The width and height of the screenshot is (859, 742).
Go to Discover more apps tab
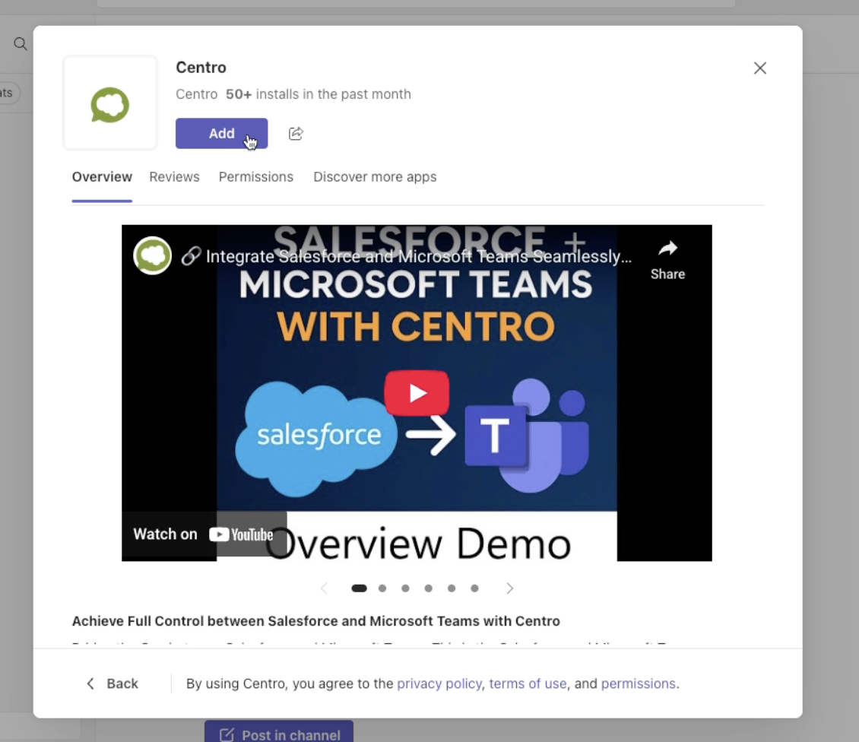(375, 177)
